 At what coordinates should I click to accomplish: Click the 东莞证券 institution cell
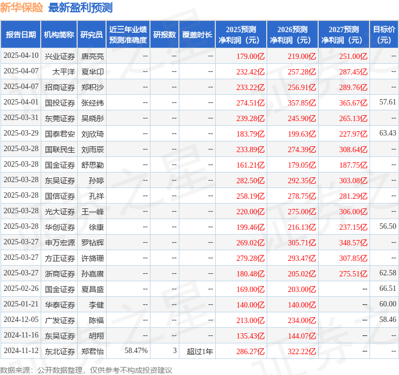tap(60, 118)
